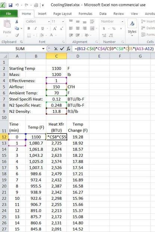Click the Paste clipboard icon
This screenshot has width=155, height=232.
coord(7,24)
